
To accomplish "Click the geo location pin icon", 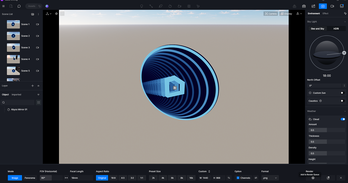I will pos(295,6).
